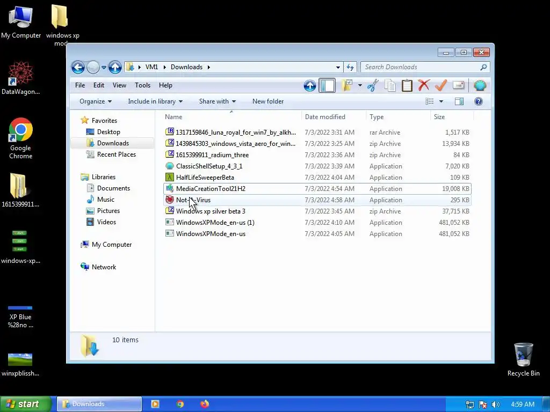Open the Edit menu
Viewport: 550px width, 412px height.
[99, 85]
